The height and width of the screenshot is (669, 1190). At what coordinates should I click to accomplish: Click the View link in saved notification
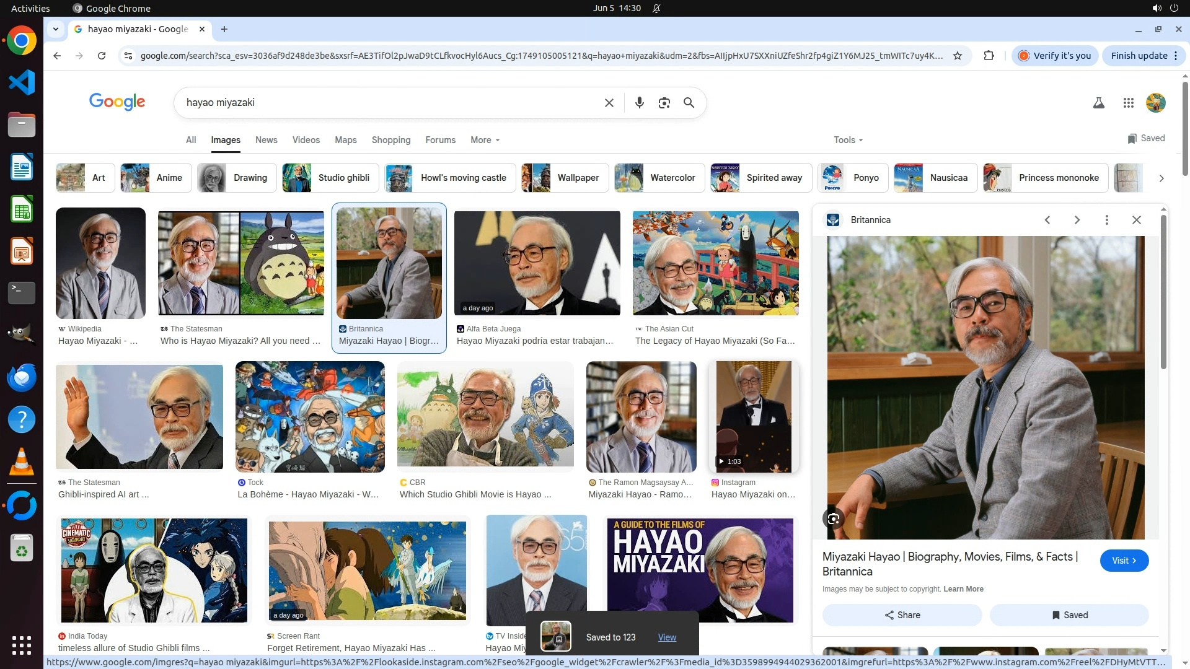(667, 637)
